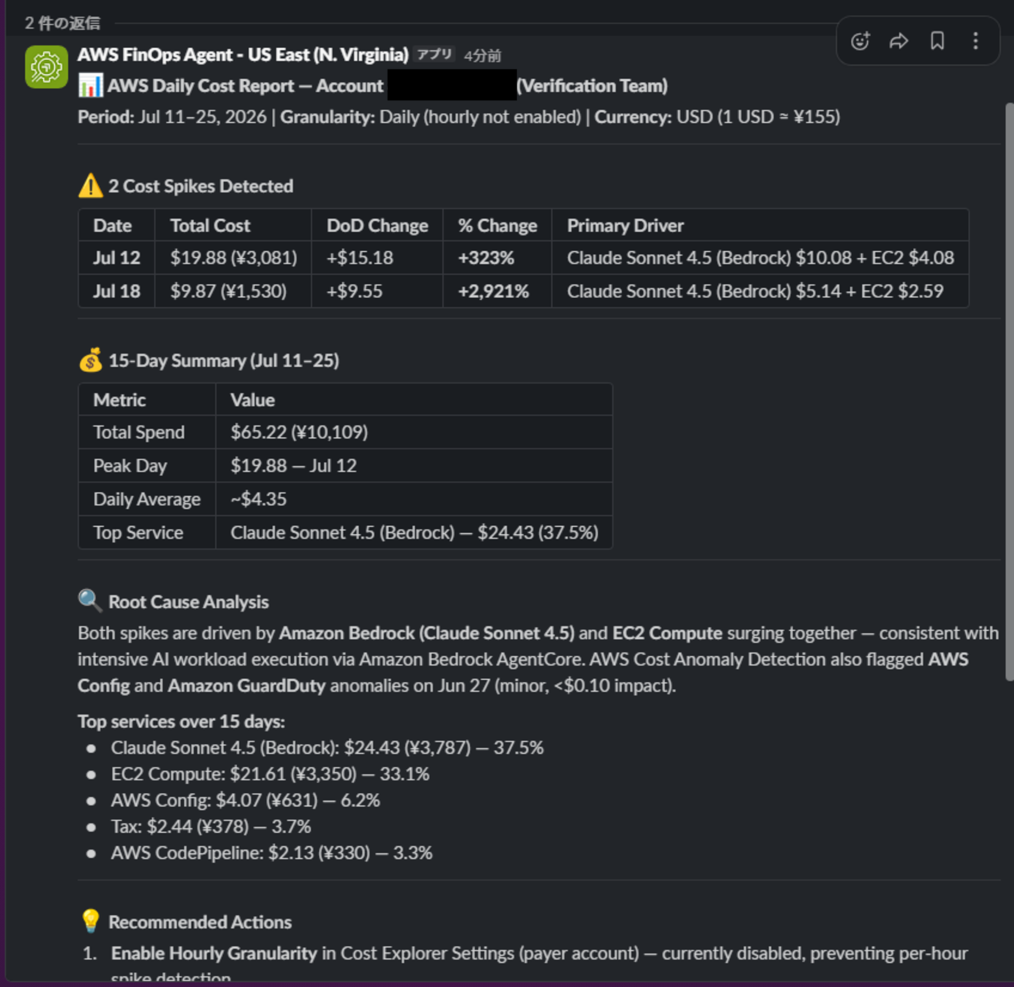The width and height of the screenshot is (1014, 987).
Task: Click the Peak Day metric label
Action: (130, 466)
